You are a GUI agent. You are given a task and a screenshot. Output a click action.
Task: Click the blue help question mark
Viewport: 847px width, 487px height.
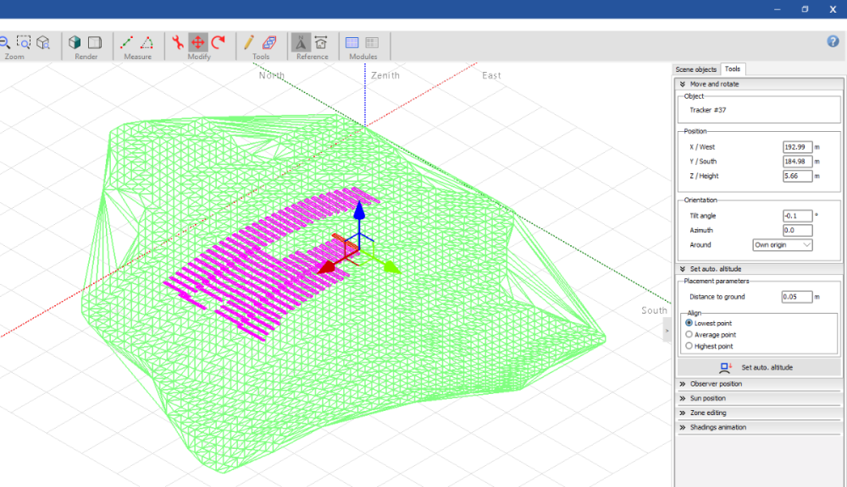(x=833, y=41)
